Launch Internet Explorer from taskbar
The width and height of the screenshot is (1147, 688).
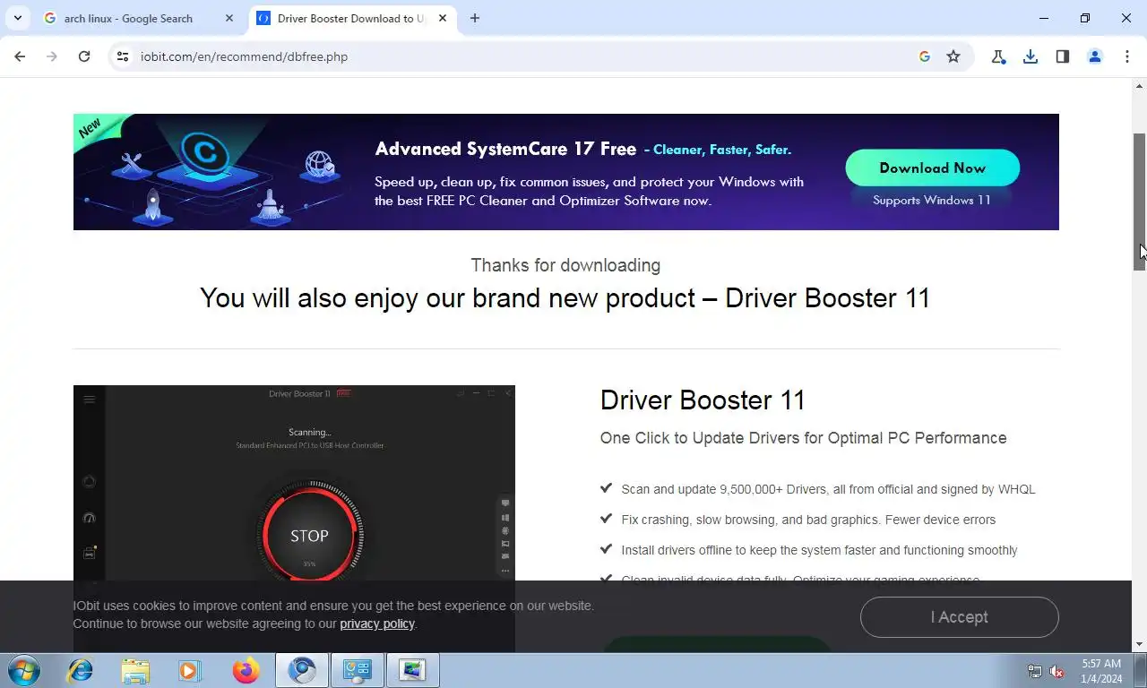coord(81,670)
